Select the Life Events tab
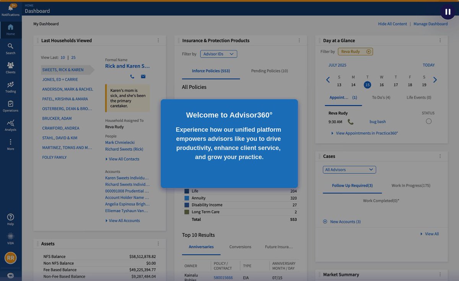 (x=419, y=98)
